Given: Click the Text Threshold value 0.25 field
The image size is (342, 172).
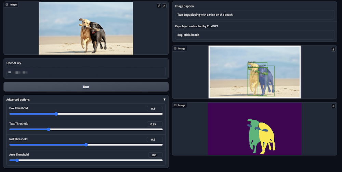Looking at the screenshot, I should pyautogui.click(x=155, y=124).
